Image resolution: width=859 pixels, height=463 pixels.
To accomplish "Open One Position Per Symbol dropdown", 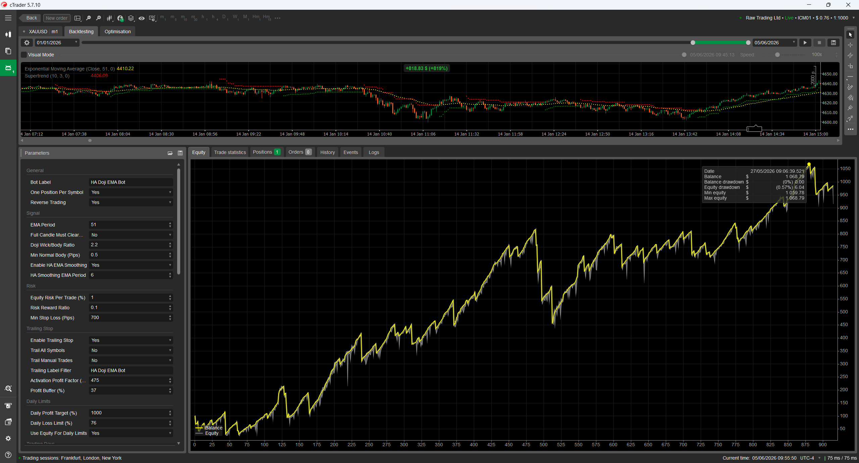I will [131, 192].
